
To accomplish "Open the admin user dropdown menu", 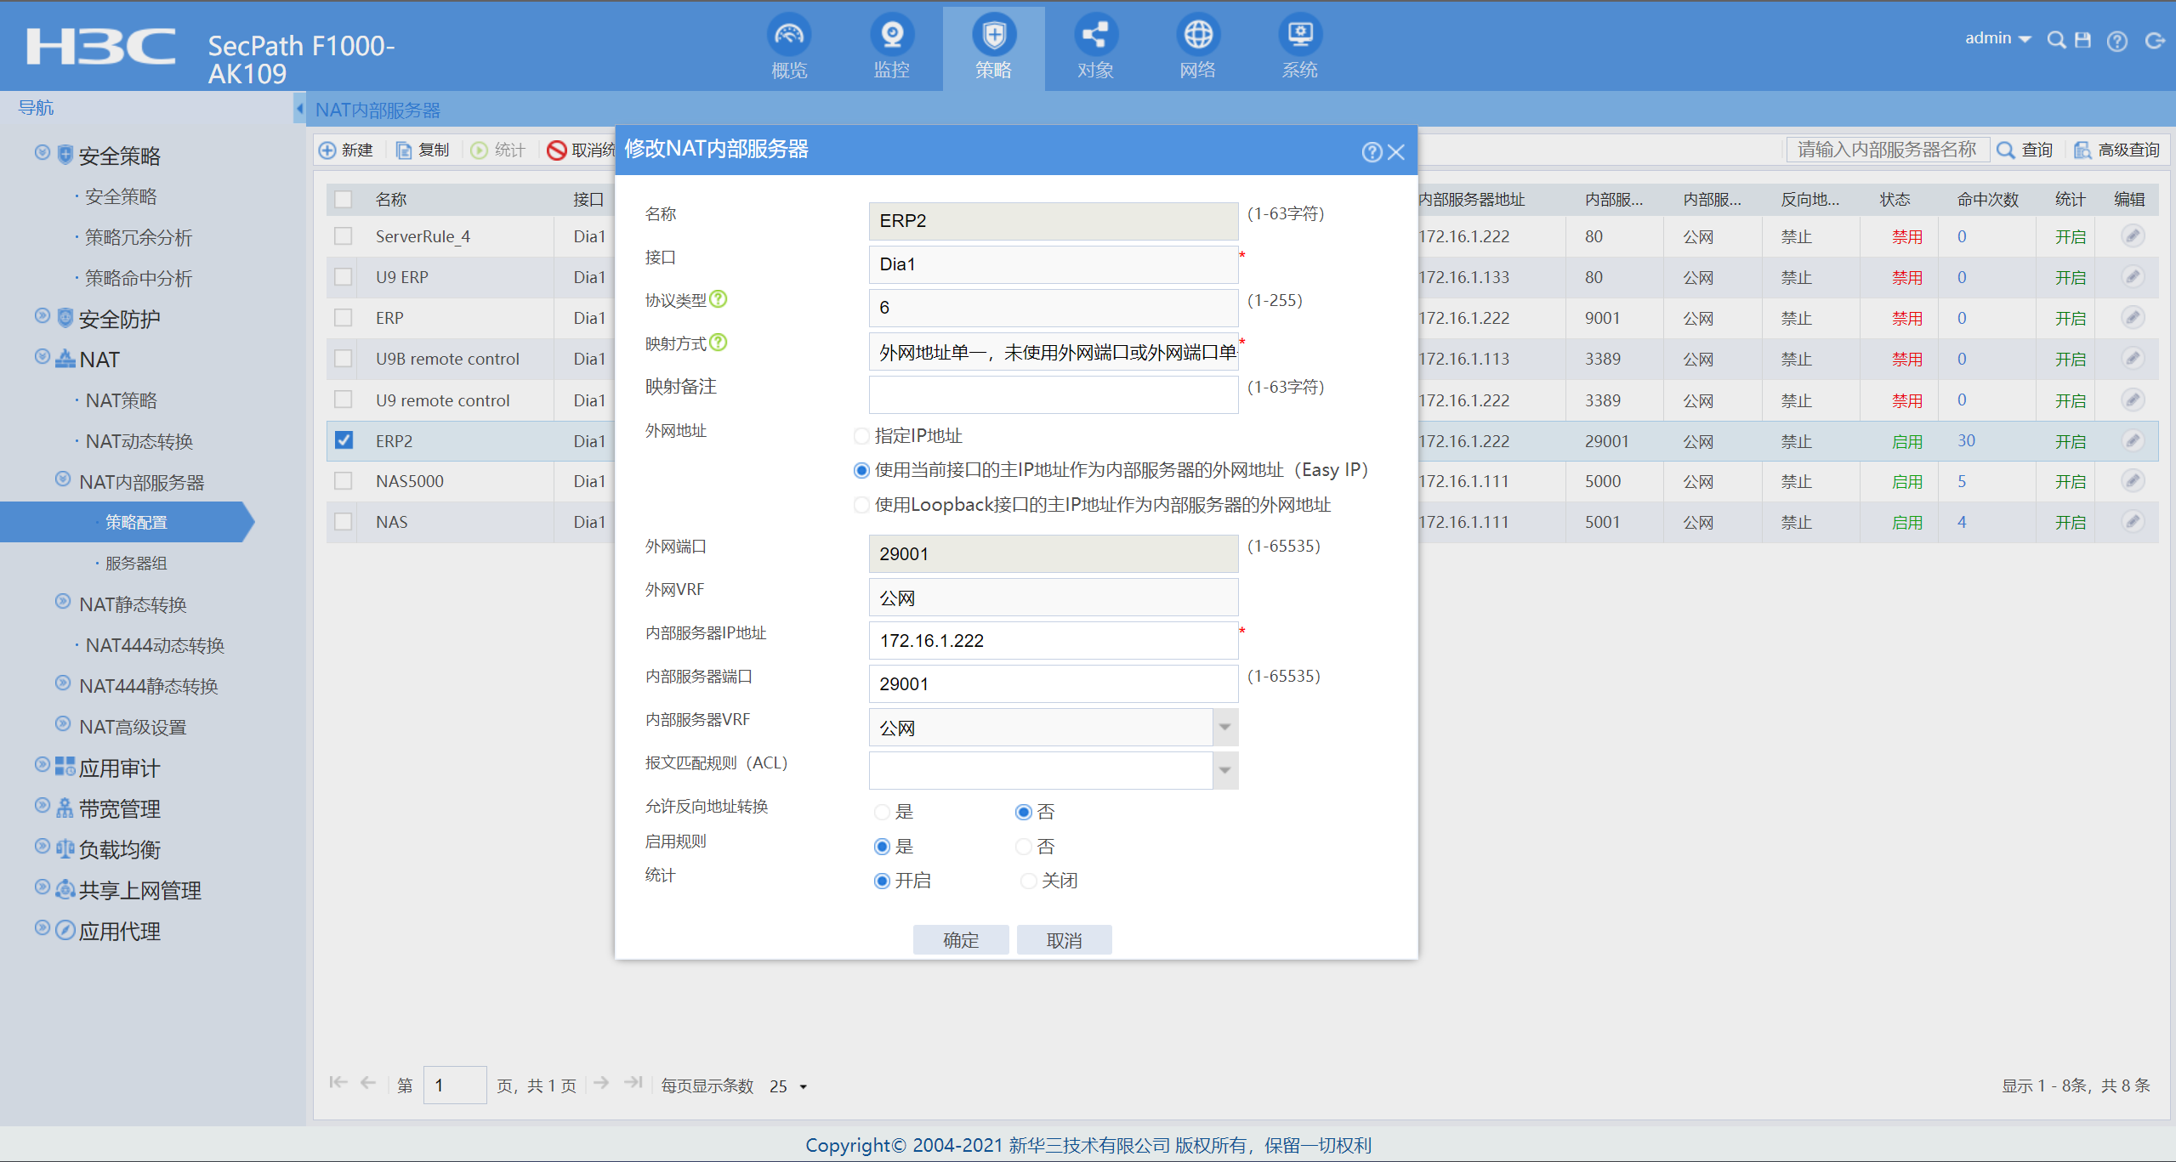I will point(1997,38).
